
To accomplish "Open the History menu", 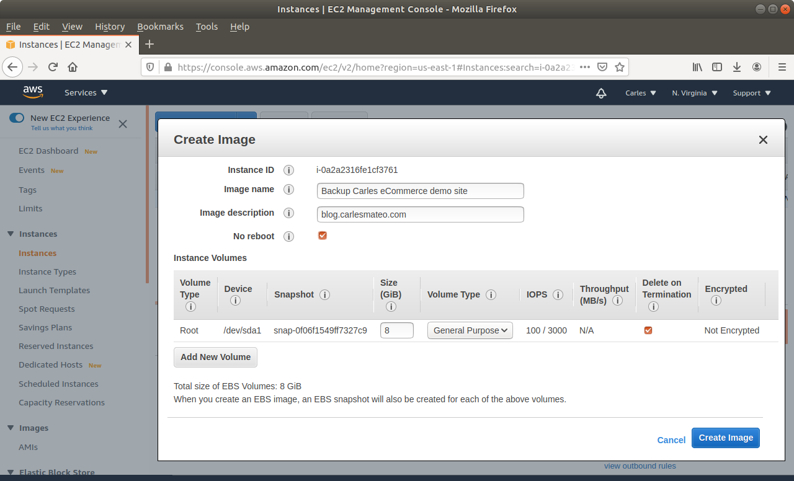I will click(x=110, y=27).
